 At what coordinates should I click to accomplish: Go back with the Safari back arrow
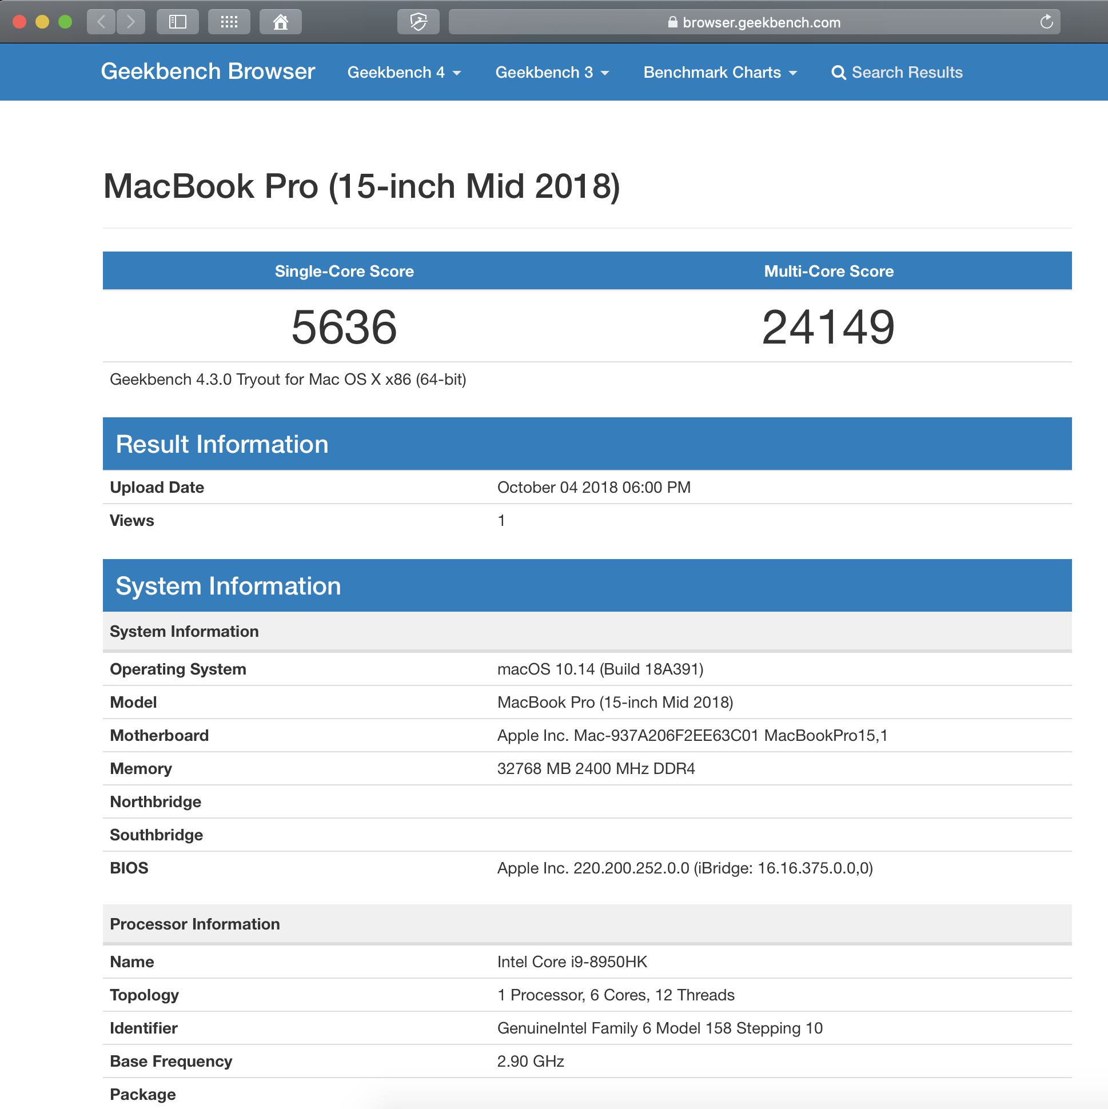[102, 22]
